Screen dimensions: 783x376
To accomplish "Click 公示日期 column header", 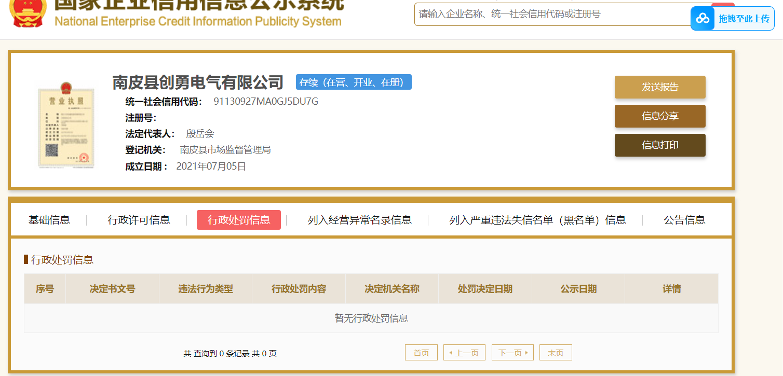I will 578,289.
